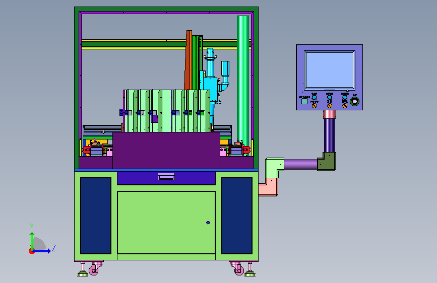Viewport: 437px width, 283px height.
Task: Click the Z axis of the coordinate triad
Action: point(42,251)
